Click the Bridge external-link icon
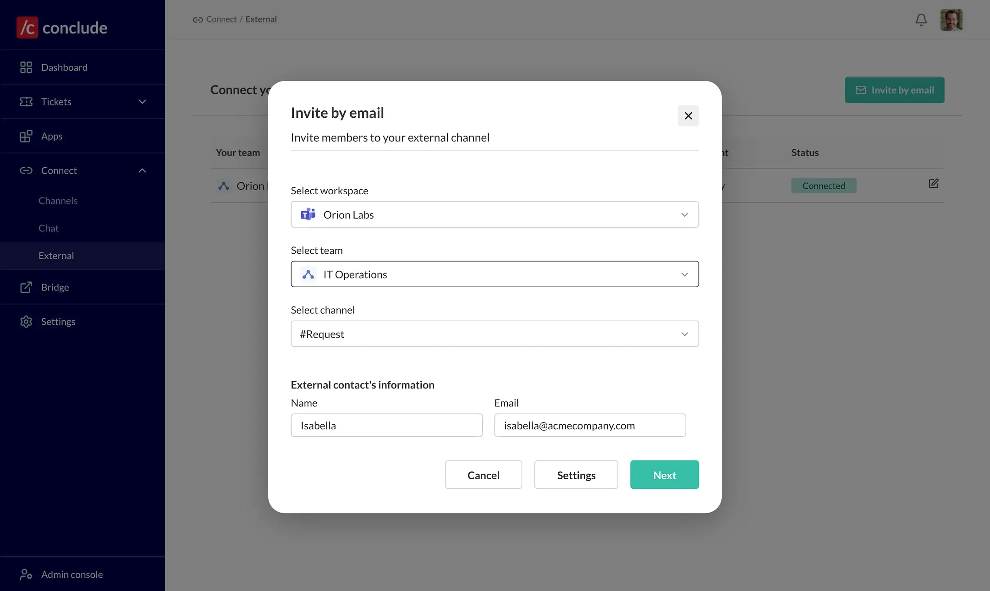The width and height of the screenshot is (990, 591). click(26, 287)
